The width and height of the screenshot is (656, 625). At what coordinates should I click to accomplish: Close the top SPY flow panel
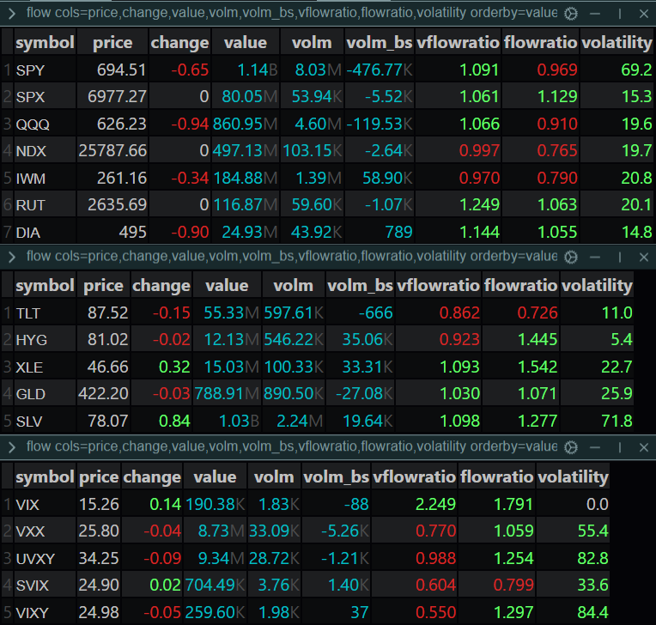[x=644, y=14]
